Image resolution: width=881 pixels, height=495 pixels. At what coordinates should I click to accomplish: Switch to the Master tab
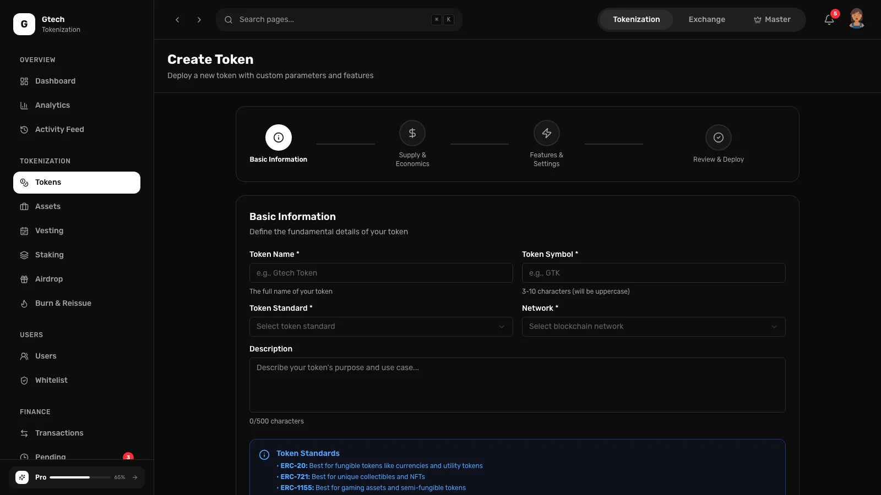pos(772,20)
